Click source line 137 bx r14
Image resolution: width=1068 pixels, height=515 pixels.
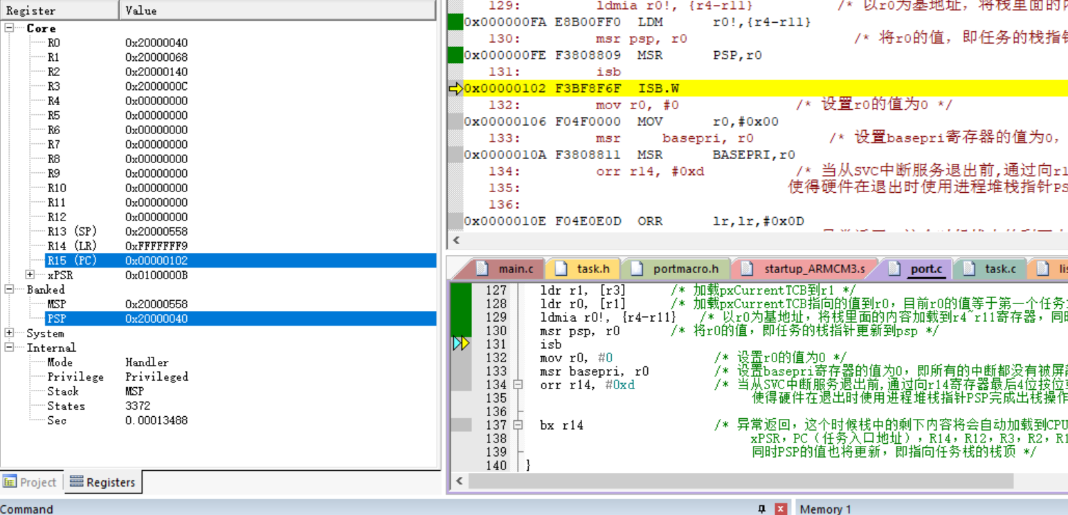point(561,425)
